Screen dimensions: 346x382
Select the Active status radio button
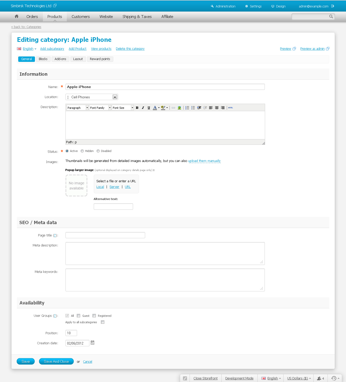click(x=67, y=151)
